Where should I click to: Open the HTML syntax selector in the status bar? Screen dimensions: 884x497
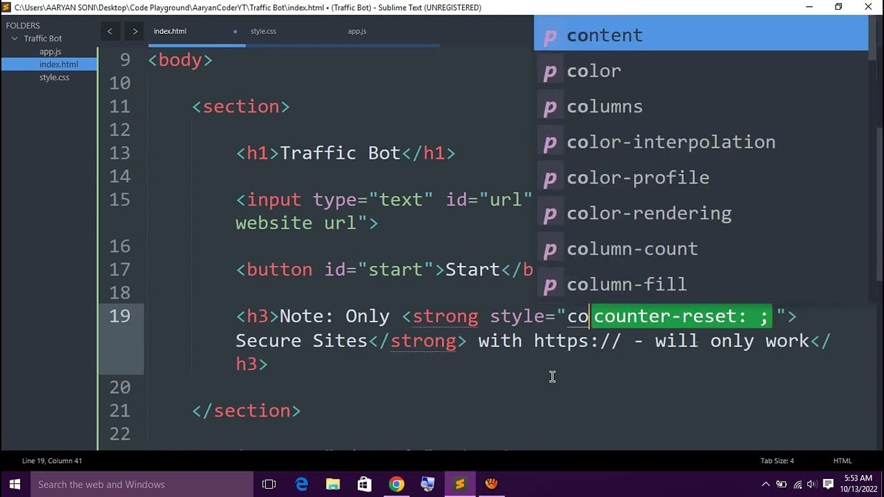pos(842,460)
